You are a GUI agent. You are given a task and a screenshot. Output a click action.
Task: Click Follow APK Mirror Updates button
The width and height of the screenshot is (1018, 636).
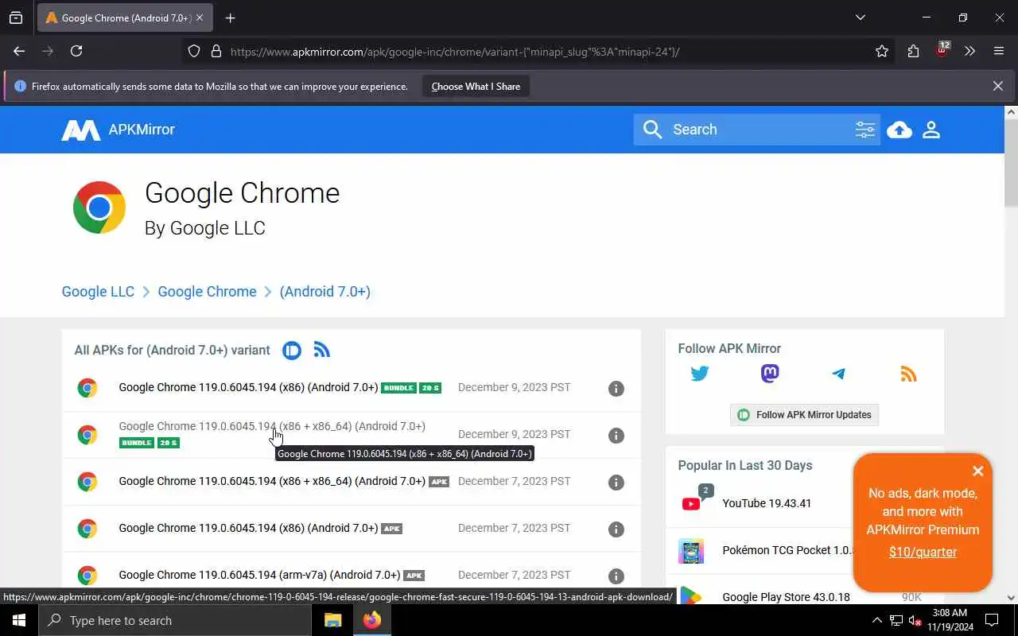tap(804, 415)
